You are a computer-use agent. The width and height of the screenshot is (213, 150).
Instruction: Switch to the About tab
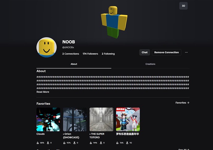tap(74, 64)
